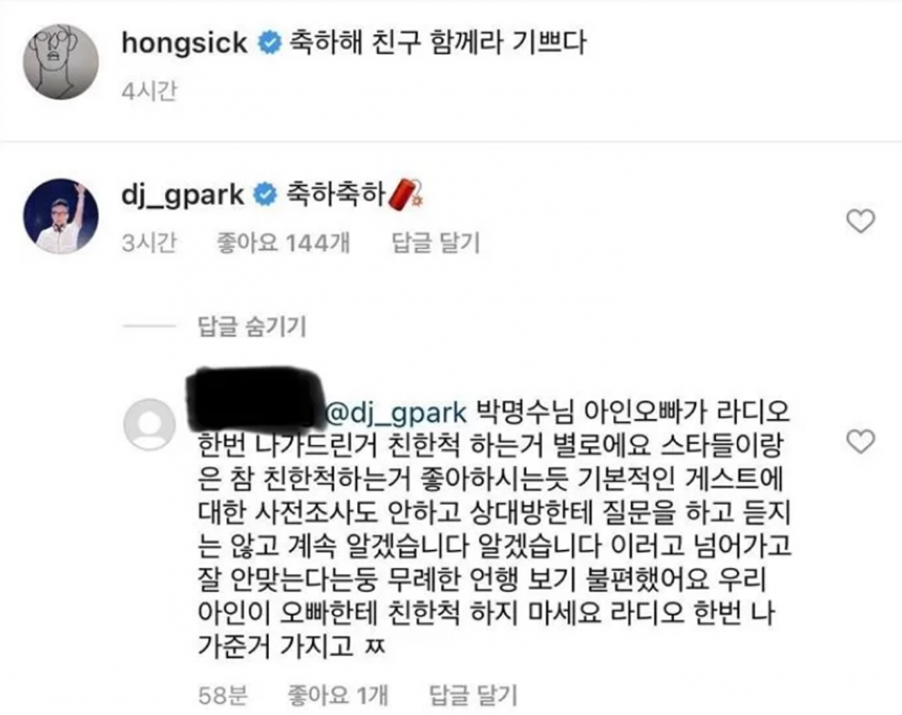Click the verified badge next to hongsick

point(269,43)
